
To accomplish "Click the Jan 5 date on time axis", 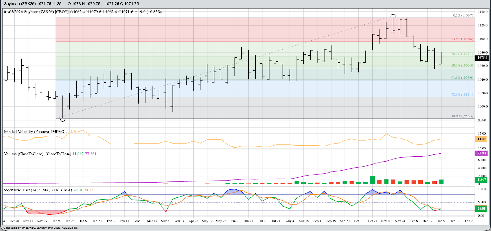I will (441, 221).
